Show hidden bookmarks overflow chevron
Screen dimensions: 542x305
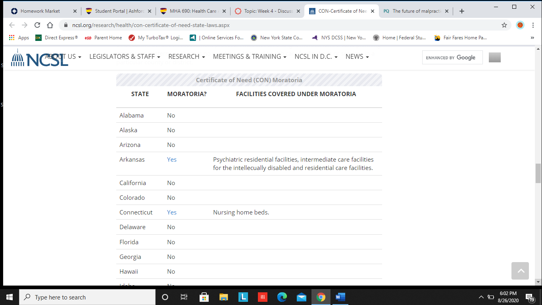(532, 38)
